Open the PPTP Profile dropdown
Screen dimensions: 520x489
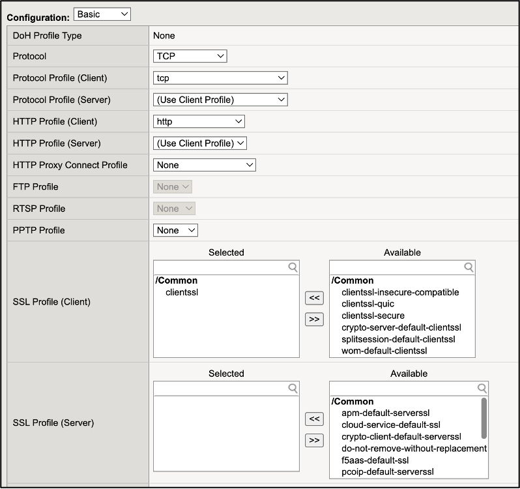[175, 230]
